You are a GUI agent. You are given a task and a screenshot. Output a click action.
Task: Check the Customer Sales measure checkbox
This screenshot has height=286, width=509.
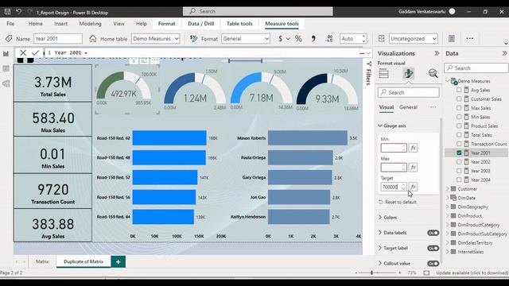tap(459, 99)
